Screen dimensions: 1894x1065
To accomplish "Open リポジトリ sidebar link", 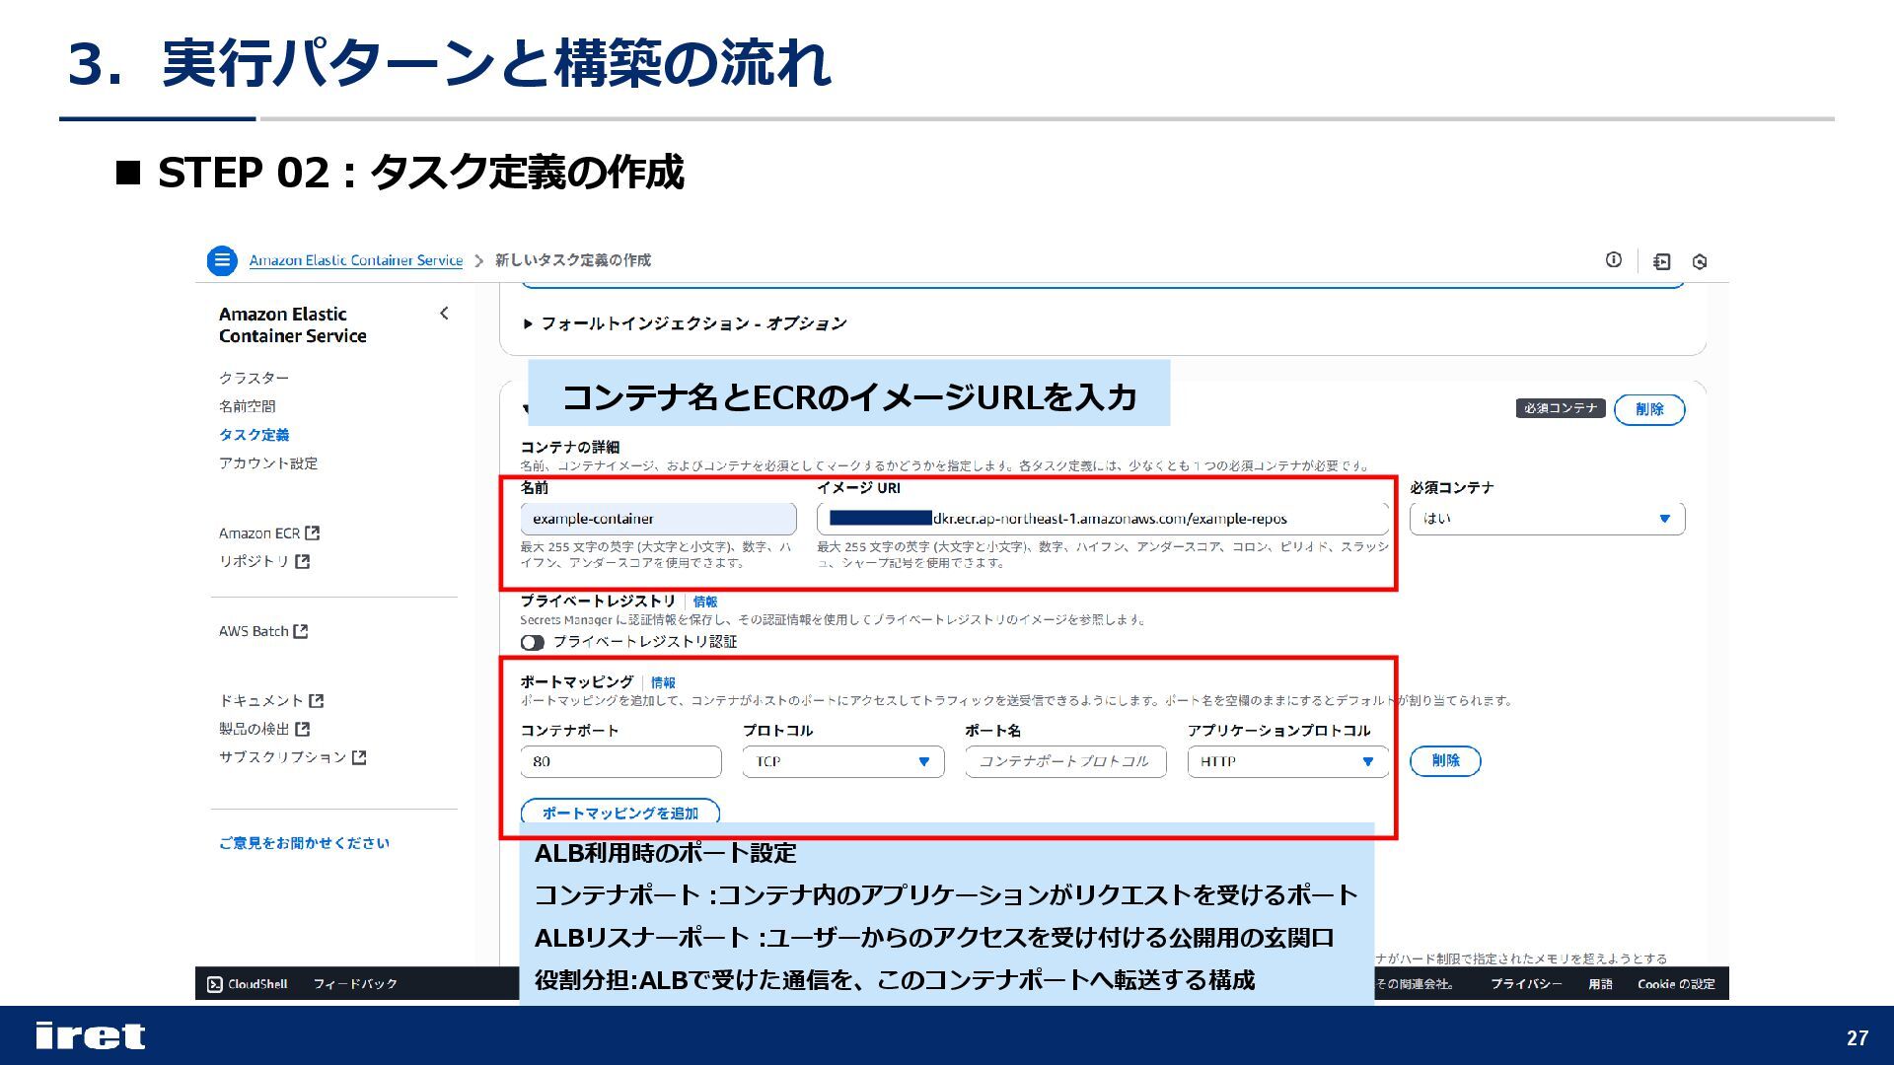I will pos(255,561).
